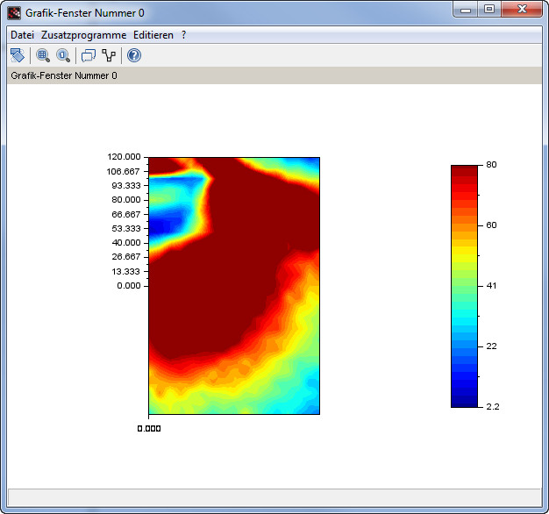The width and height of the screenshot is (549, 514).
Task: Click the cascading windows toolbar icon
Action: tap(88, 55)
